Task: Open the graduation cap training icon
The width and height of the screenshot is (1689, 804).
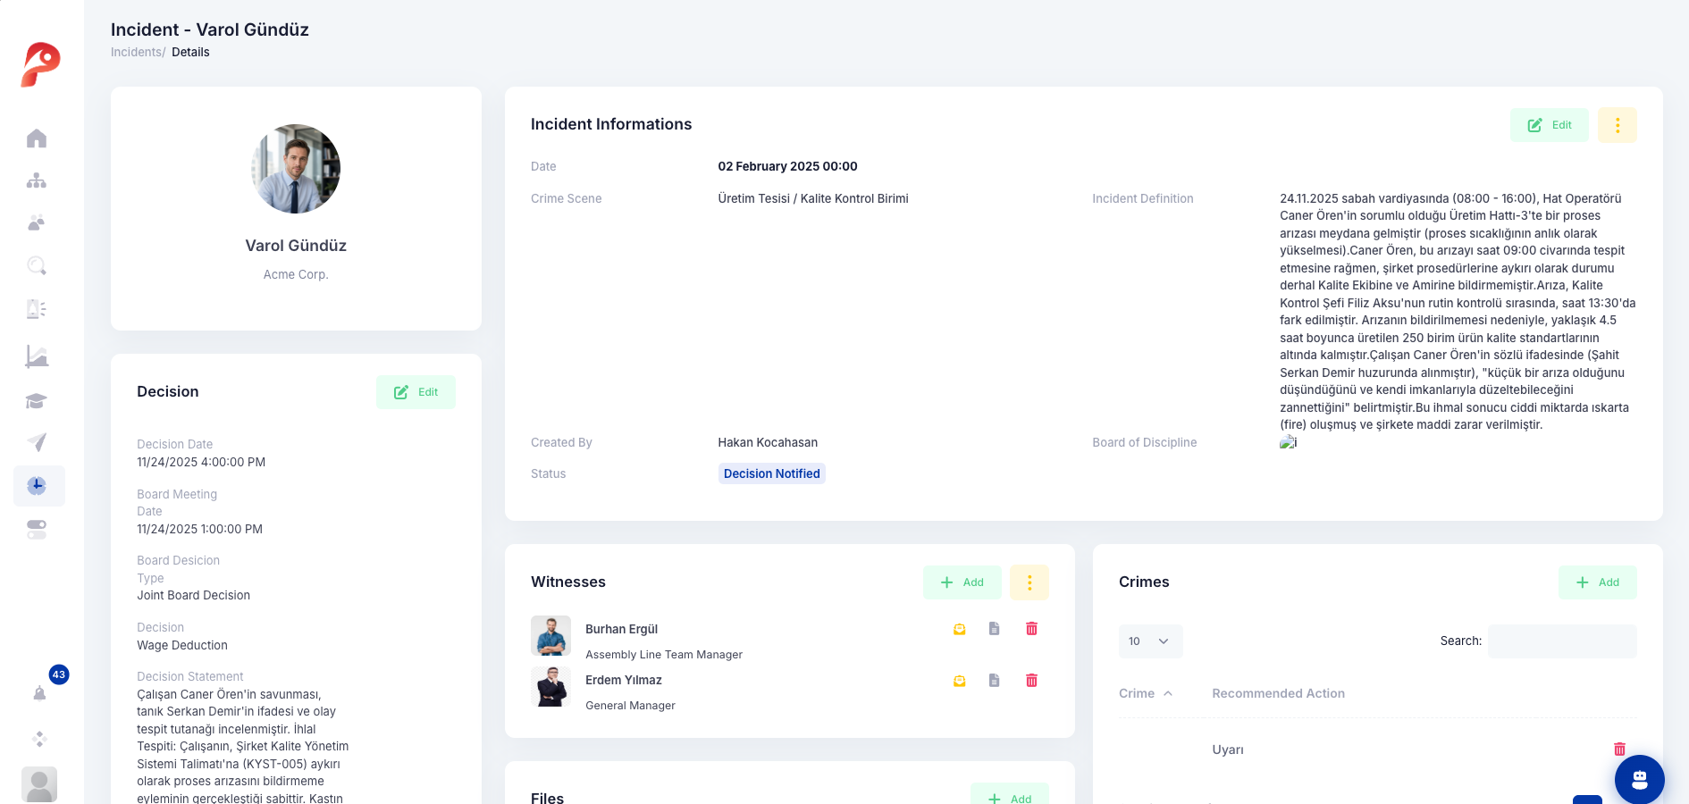Action: coord(37,400)
